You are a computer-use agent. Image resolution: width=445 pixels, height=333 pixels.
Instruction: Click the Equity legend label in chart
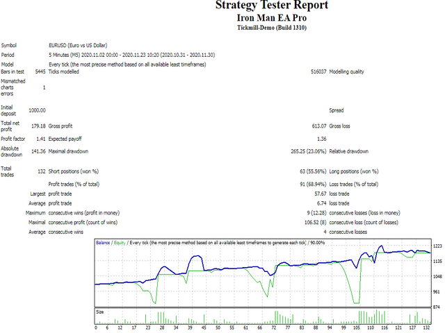click(120, 243)
